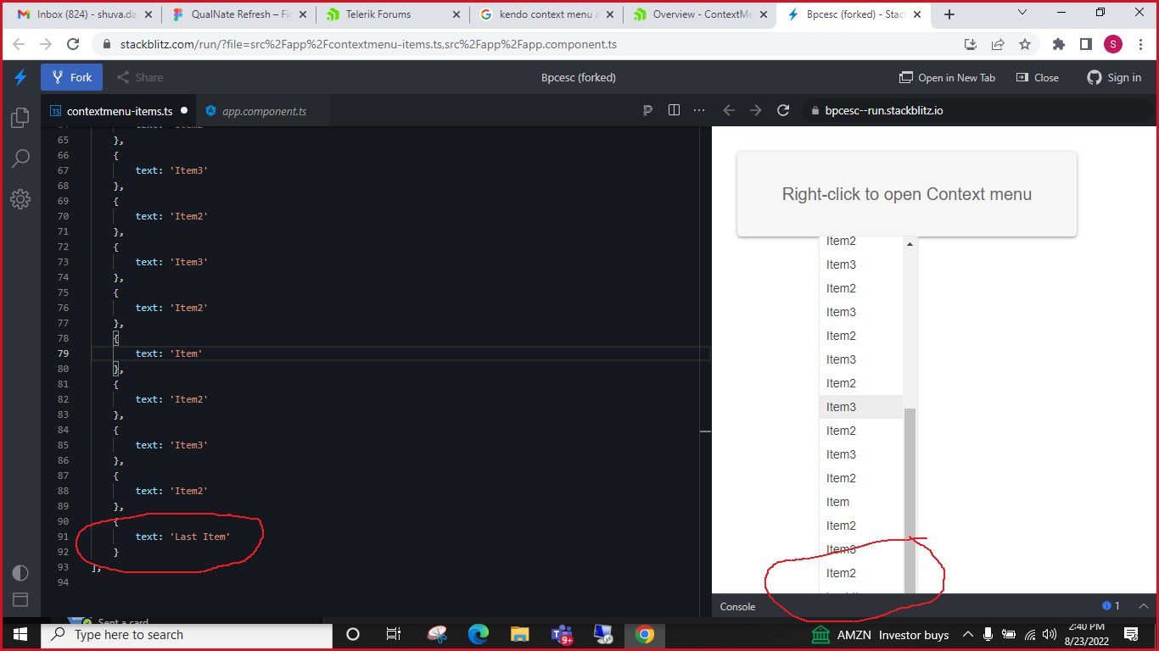Open File Explorer from the taskbar
The width and height of the screenshot is (1159, 651).
tap(519, 634)
